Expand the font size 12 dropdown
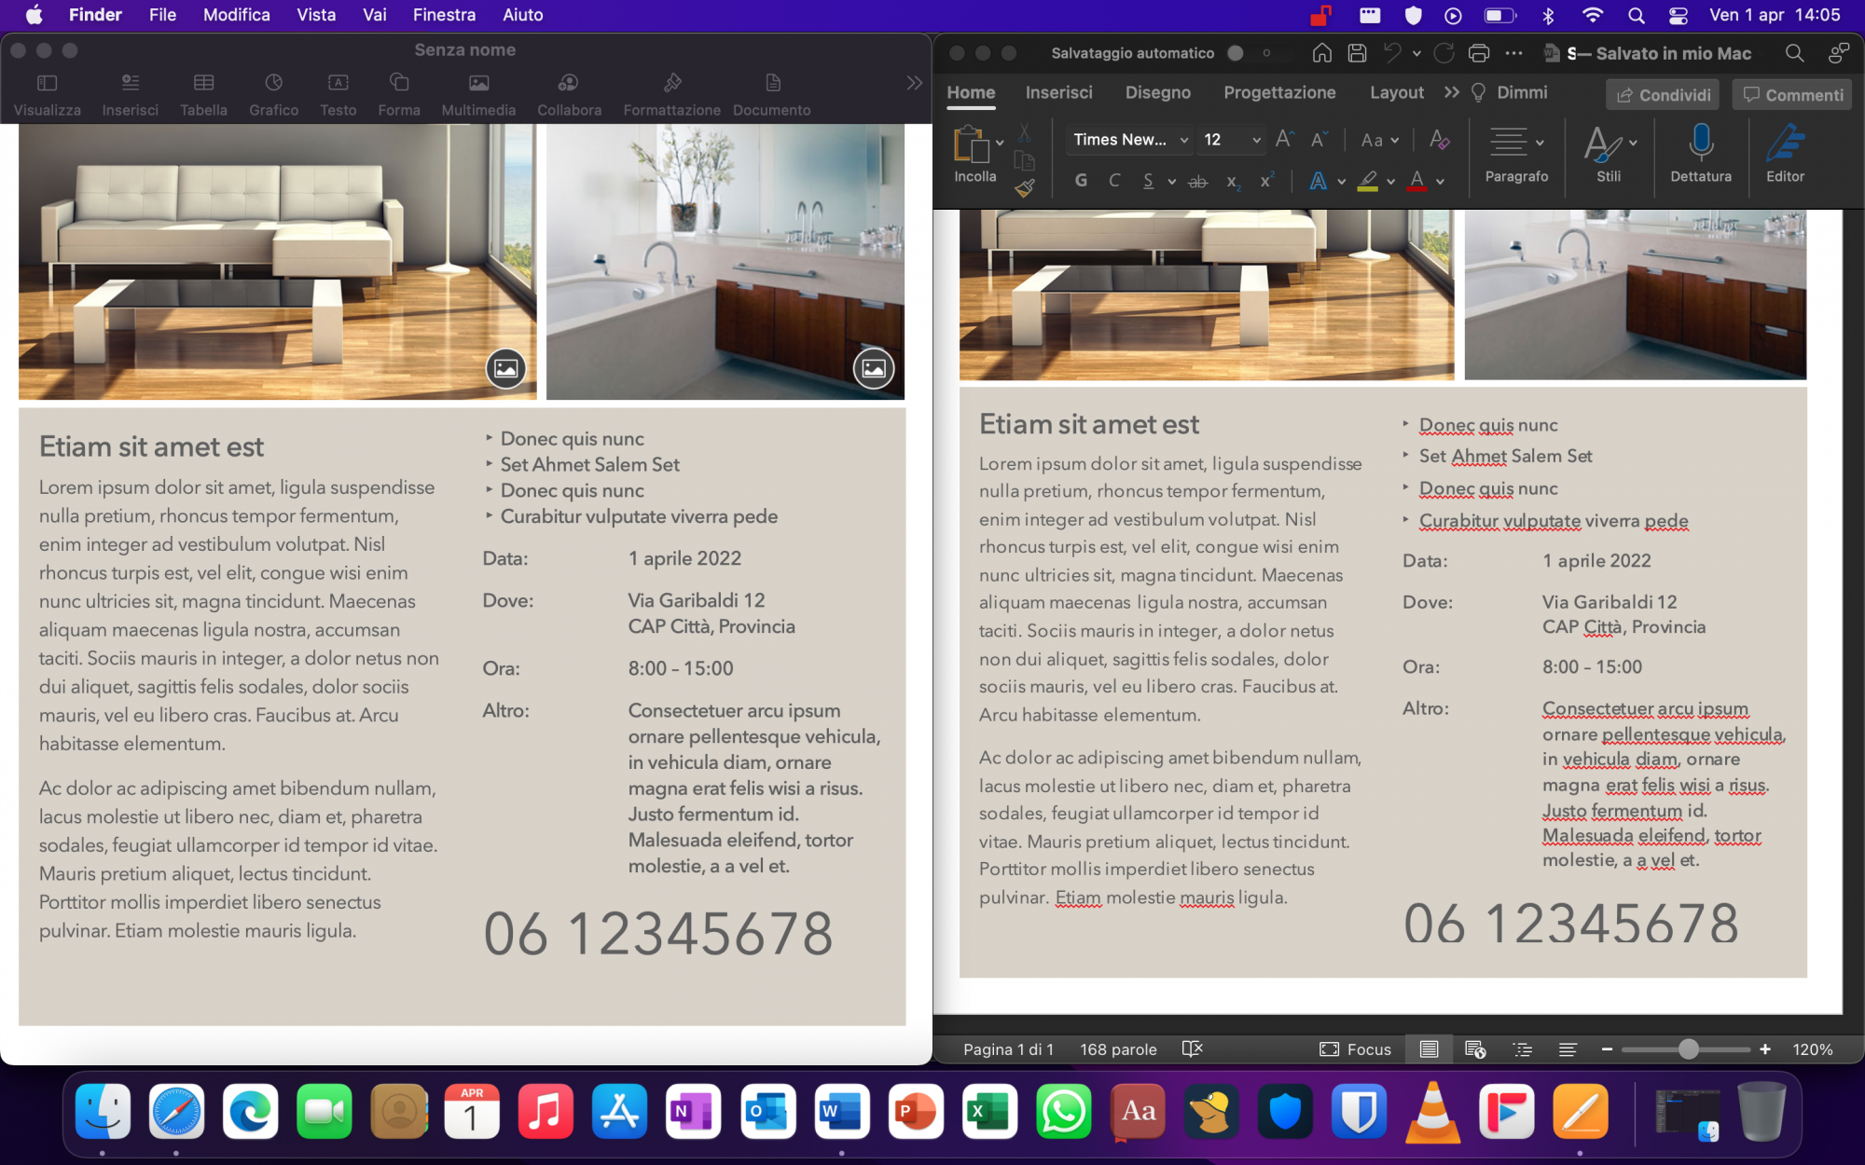Image resolution: width=1865 pixels, height=1165 pixels. (x=1256, y=140)
